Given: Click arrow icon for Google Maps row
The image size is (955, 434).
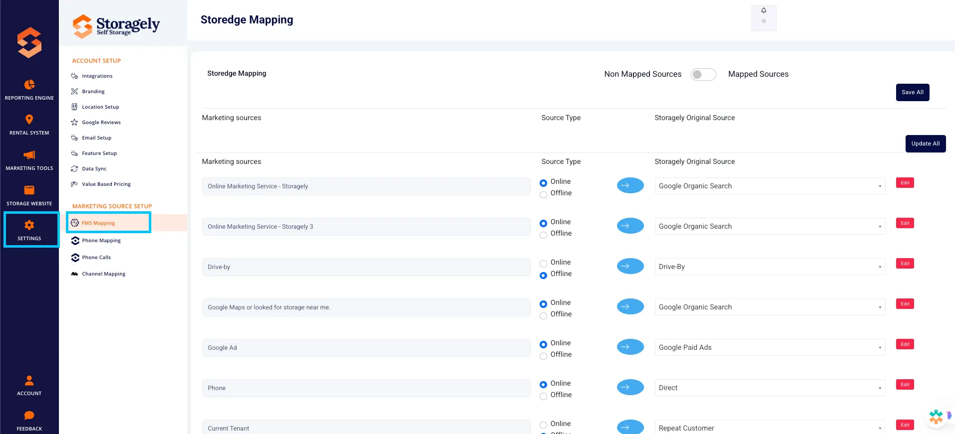Looking at the screenshot, I should [x=631, y=306].
